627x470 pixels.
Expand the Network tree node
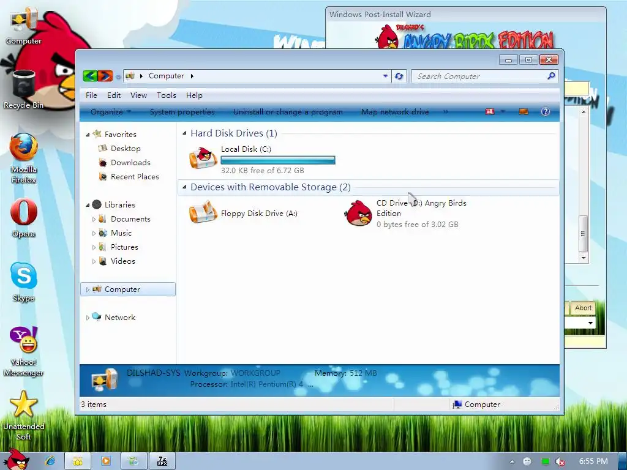coord(88,318)
